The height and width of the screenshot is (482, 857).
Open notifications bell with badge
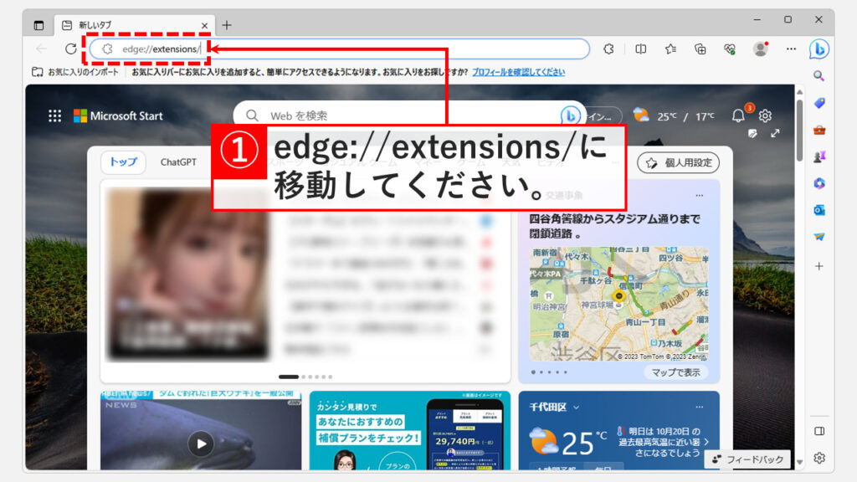click(x=739, y=115)
